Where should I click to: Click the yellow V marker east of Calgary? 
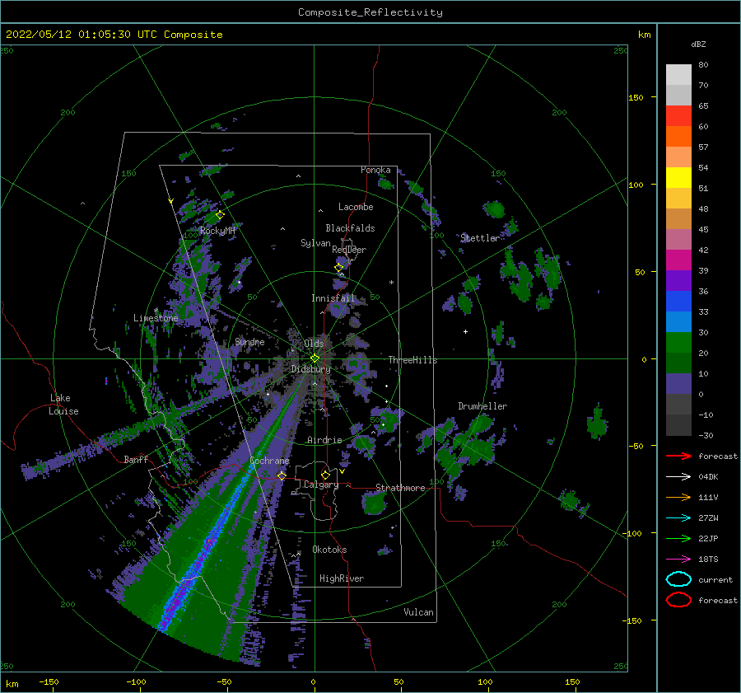coord(342,471)
